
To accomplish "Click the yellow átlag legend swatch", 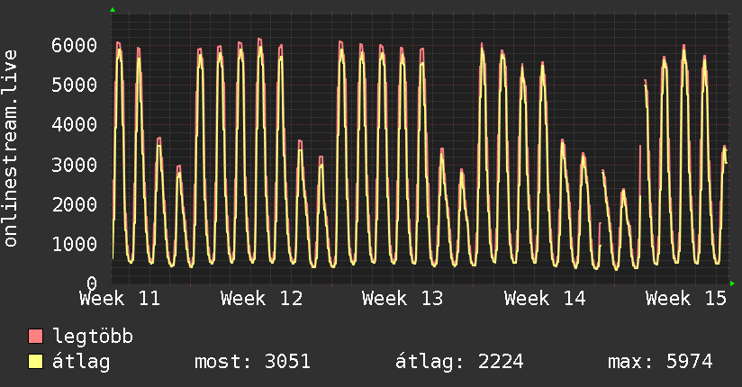I will pos(35,362).
